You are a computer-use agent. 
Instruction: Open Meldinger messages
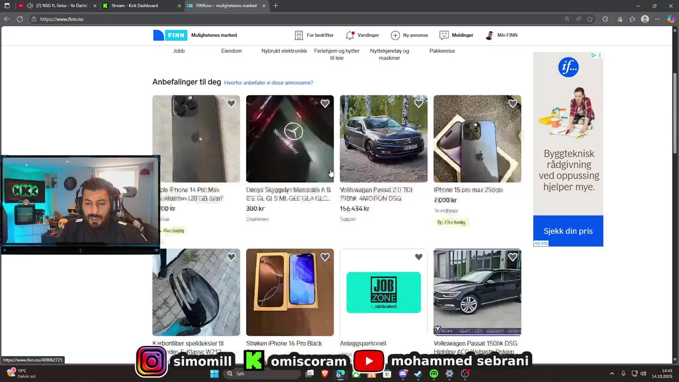[x=456, y=36]
